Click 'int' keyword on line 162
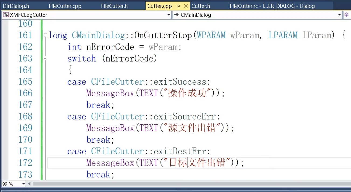Viewport: 351px width, 192px height. (x=74, y=47)
